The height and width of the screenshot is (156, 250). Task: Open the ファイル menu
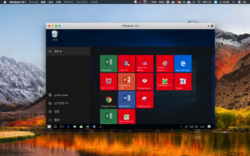pyautogui.click(x=33, y=2)
